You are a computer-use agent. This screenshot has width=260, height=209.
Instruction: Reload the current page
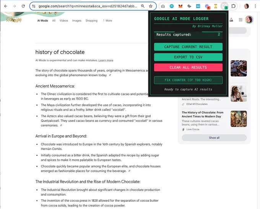coord(23,6)
